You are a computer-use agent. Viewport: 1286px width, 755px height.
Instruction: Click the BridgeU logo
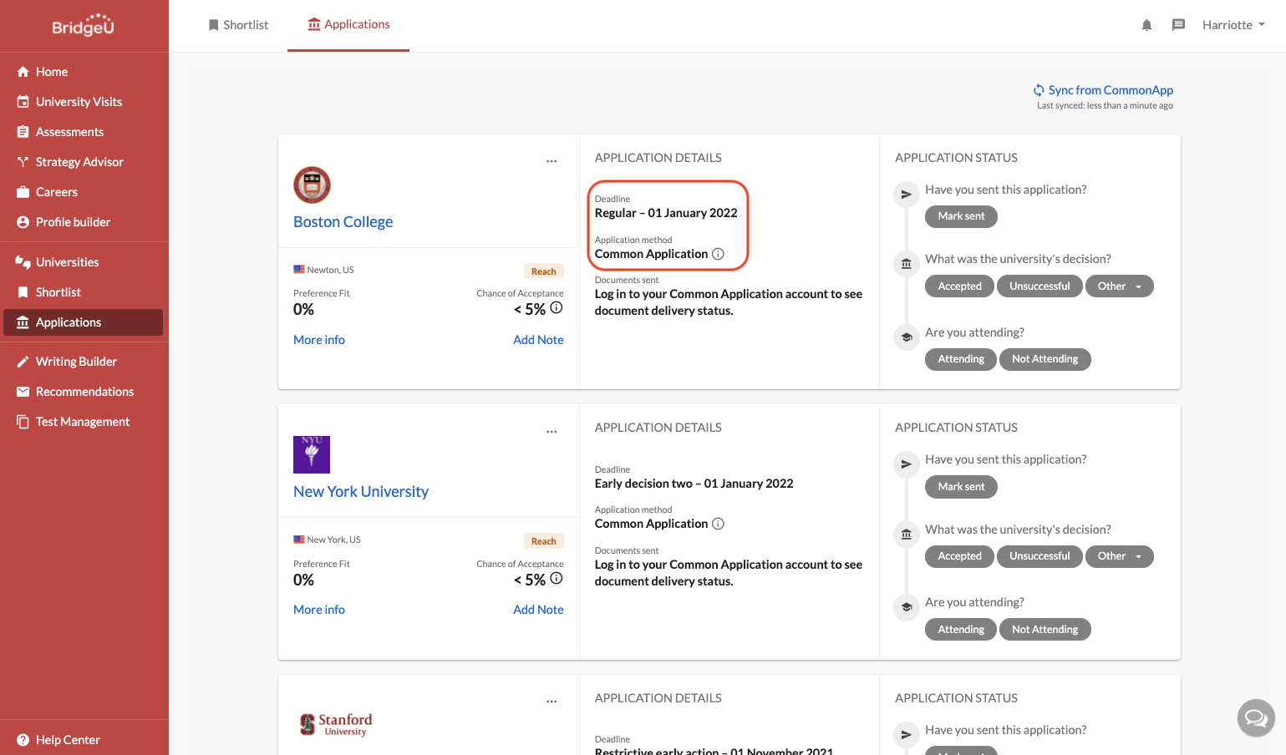83,26
